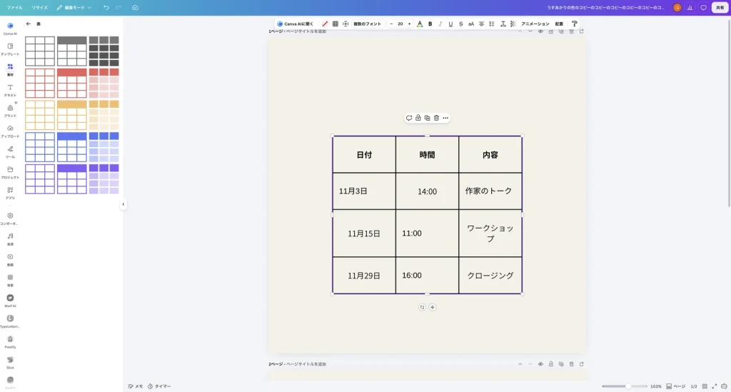Apply bullet list formatting

(491, 24)
